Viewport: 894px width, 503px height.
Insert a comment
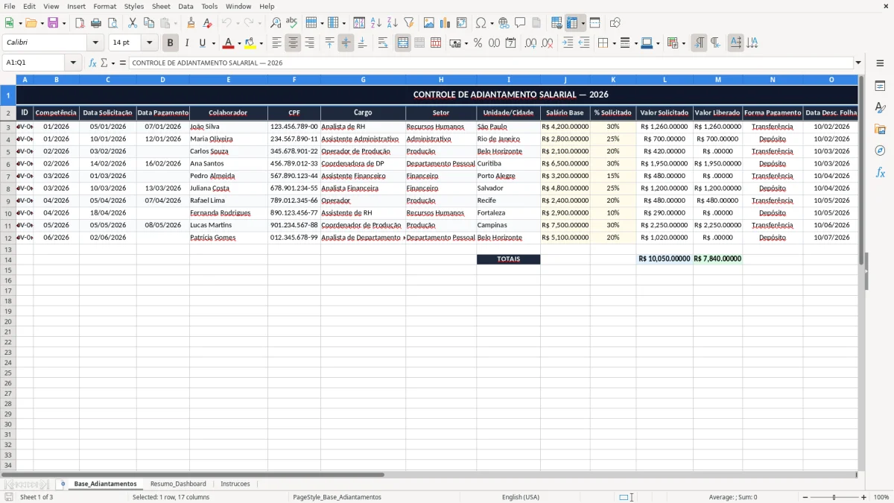point(520,23)
